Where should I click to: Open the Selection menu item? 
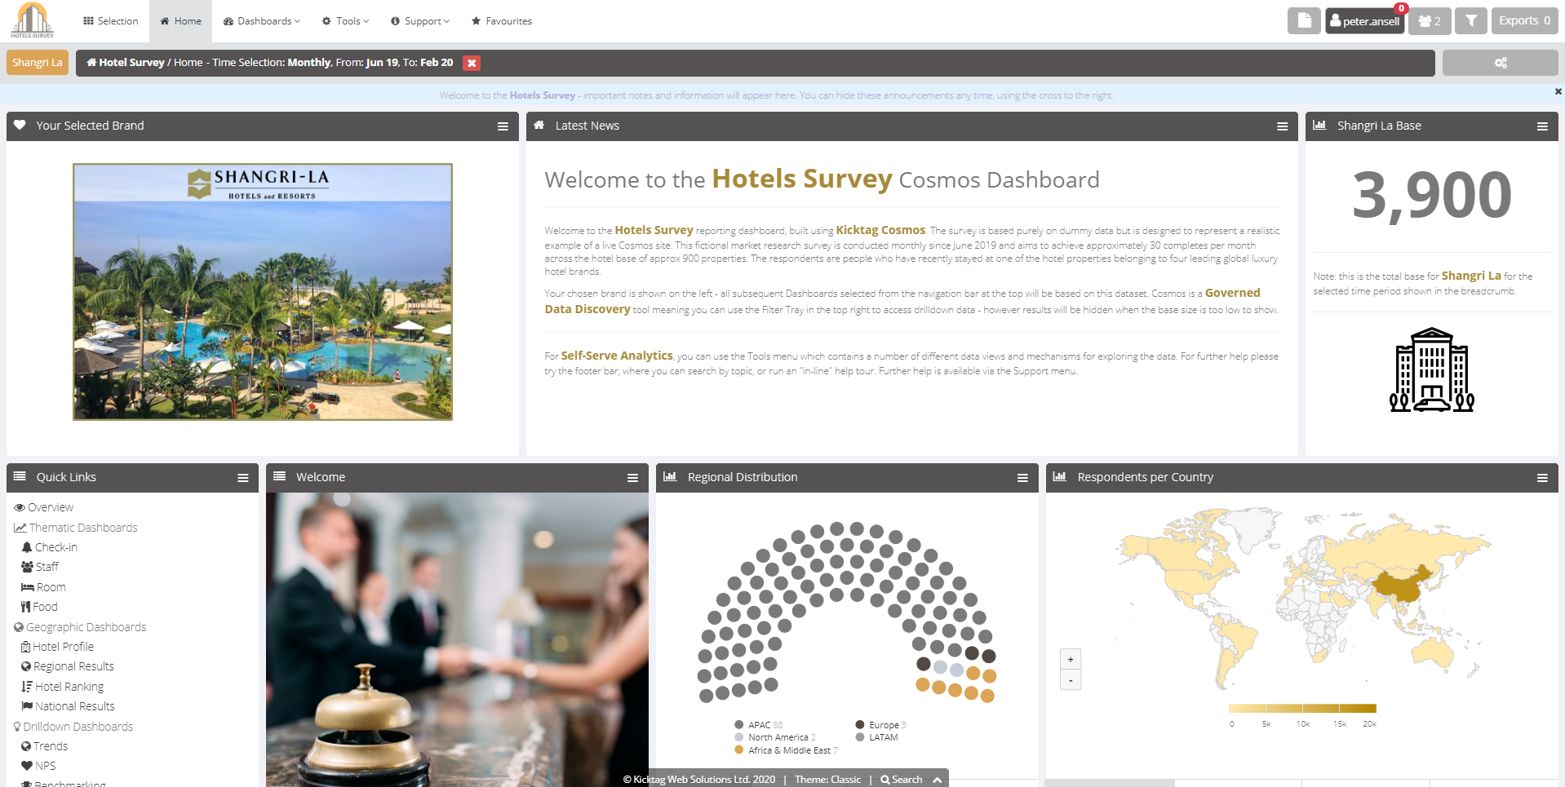111,21
